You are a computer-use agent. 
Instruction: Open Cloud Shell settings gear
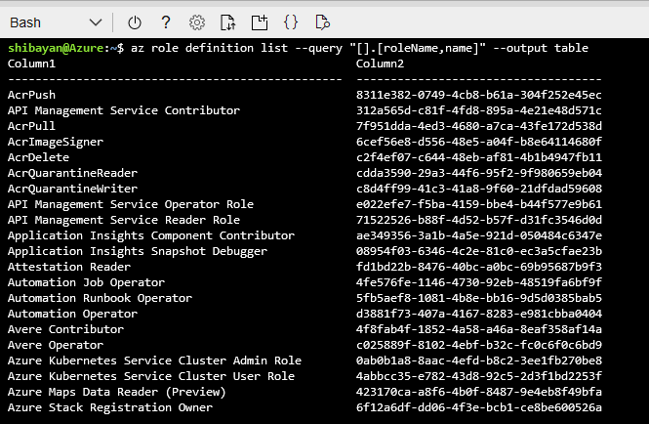coord(197,22)
